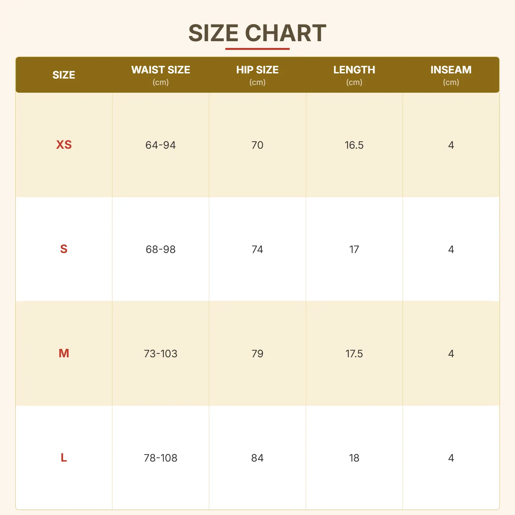Click the 73-103 waist measurement
The width and height of the screenshot is (515, 515).
[161, 354]
